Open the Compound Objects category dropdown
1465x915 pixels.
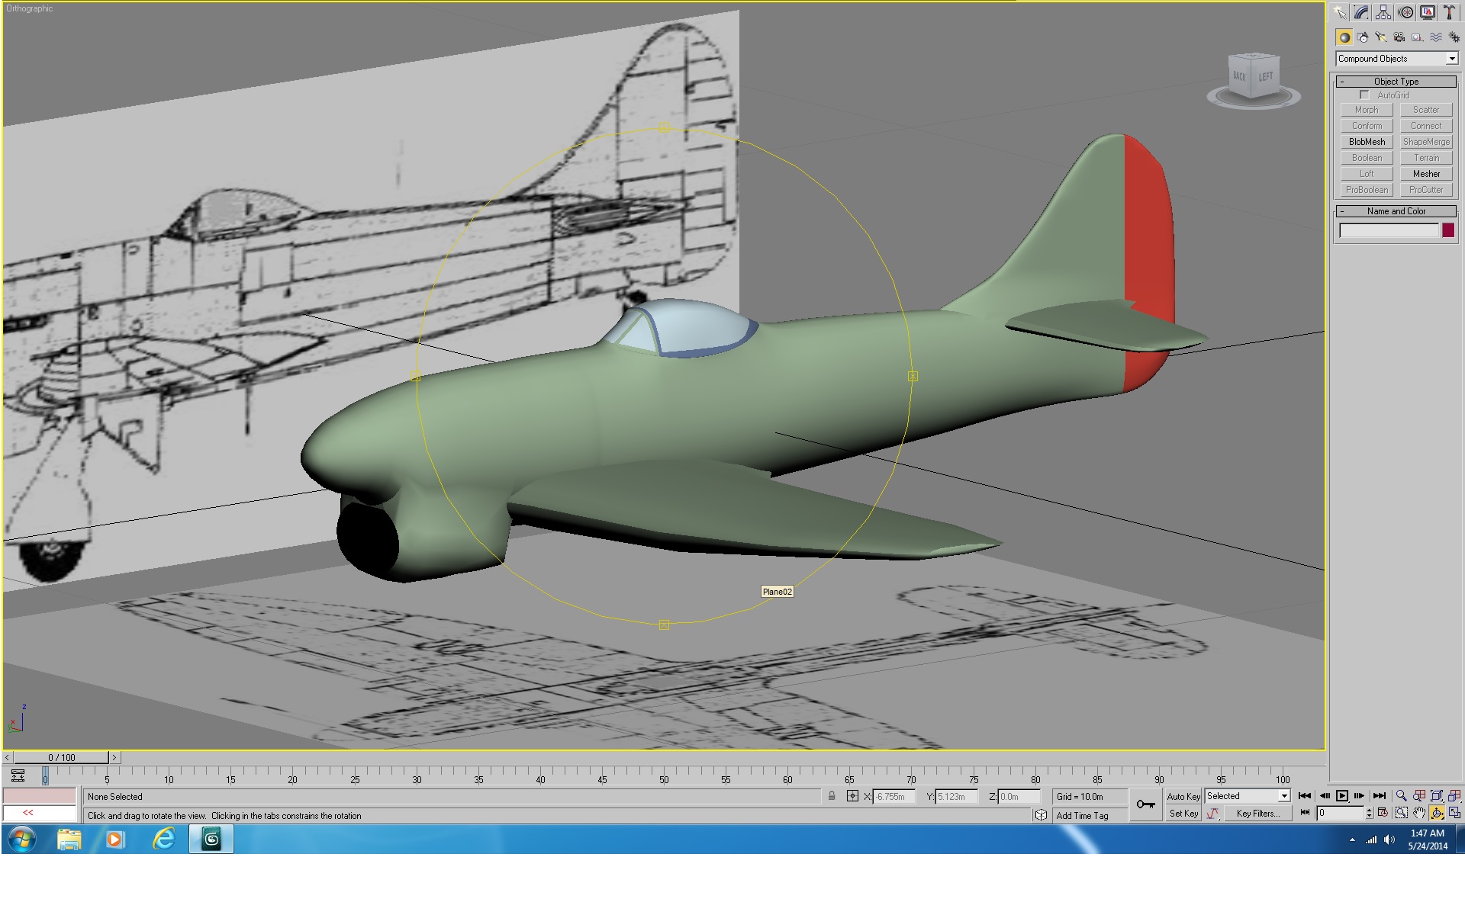click(x=1396, y=59)
